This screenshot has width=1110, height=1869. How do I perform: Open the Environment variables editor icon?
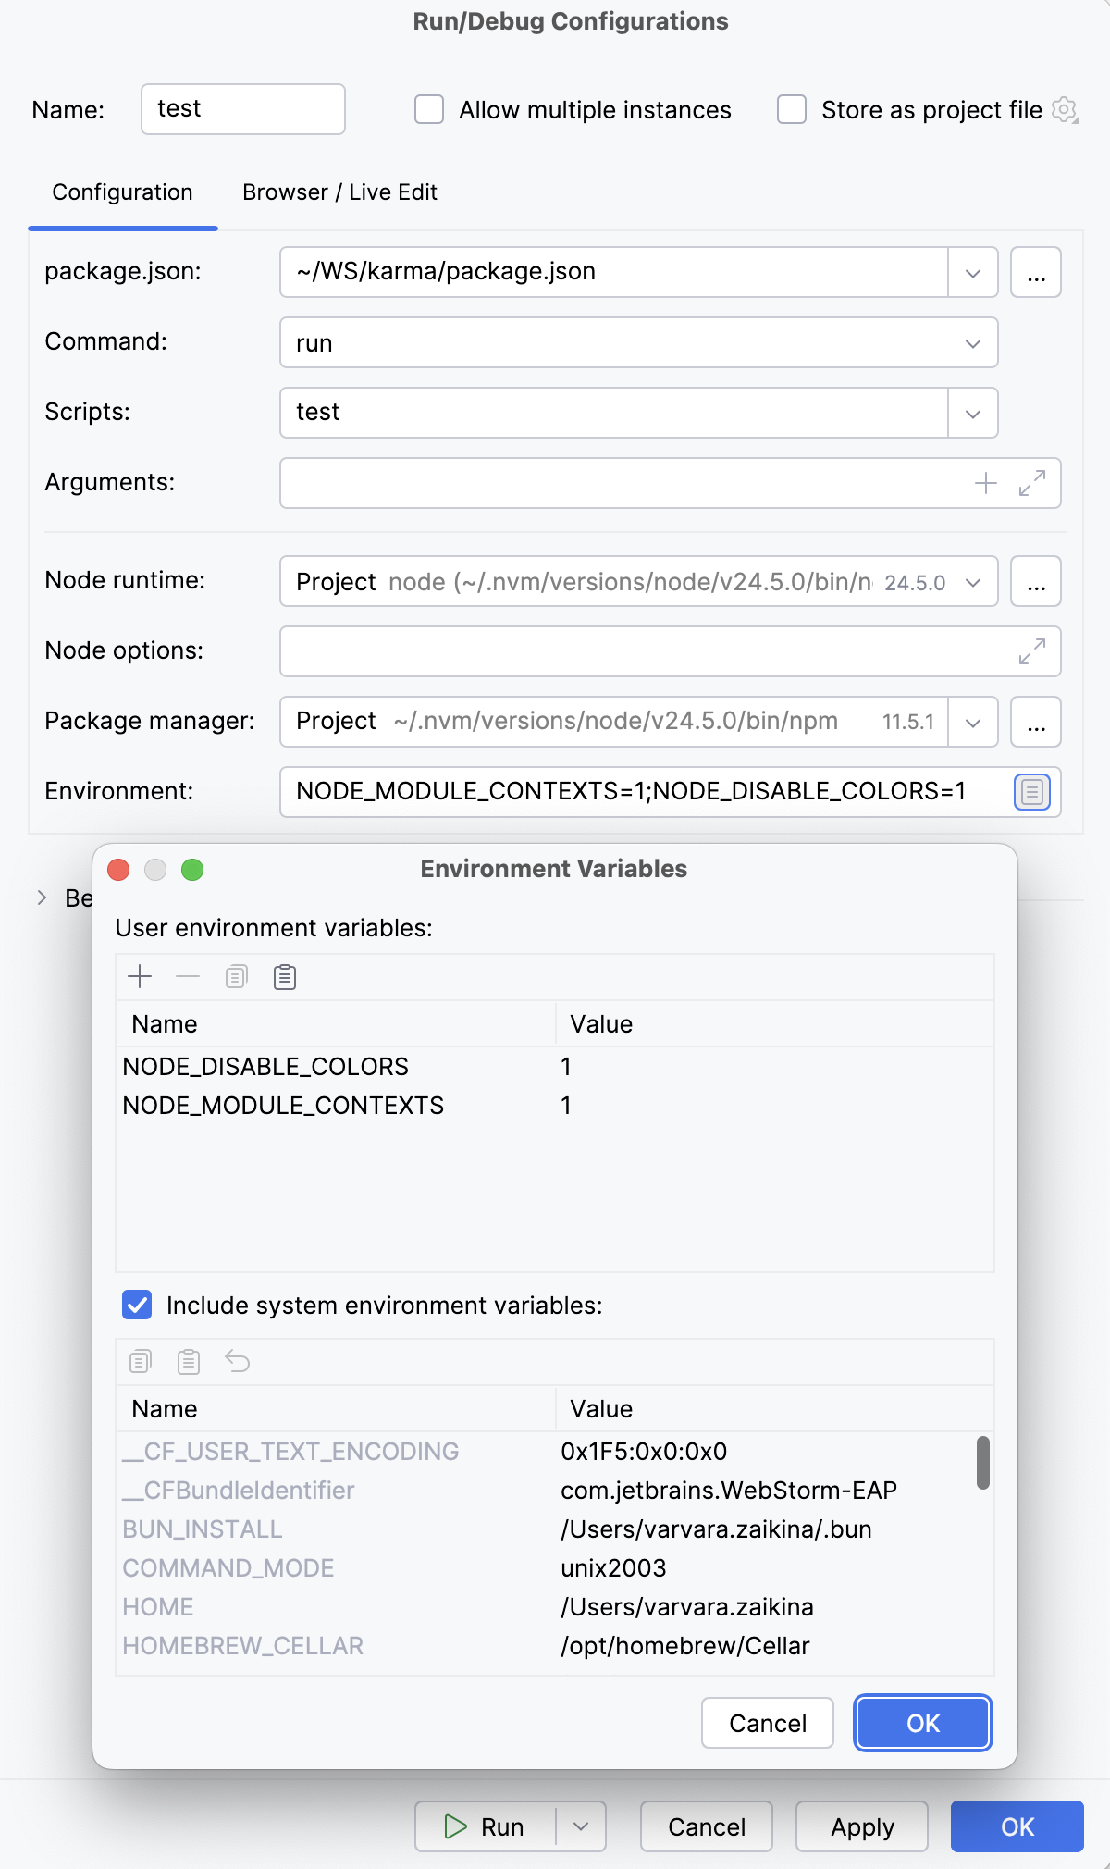(1032, 792)
